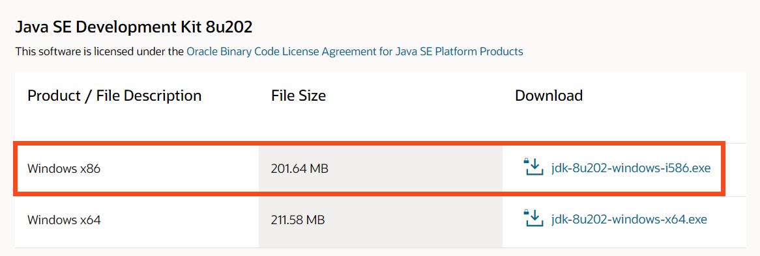760x256 pixels.
Task: Click the download icon beside jdk-8u202-windows-x64.exe
Action: 533,218
